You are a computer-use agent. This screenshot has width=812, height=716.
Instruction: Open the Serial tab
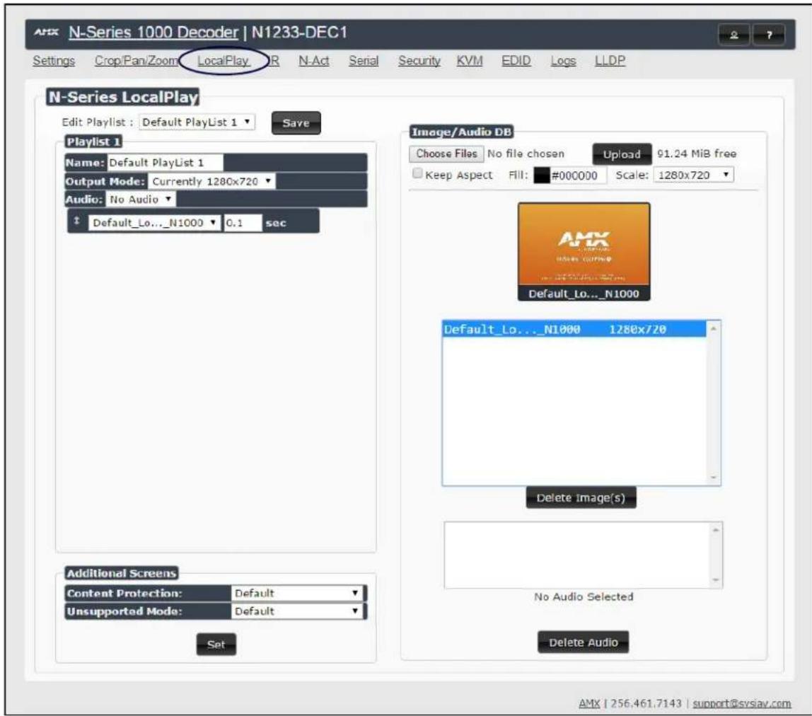pos(364,61)
